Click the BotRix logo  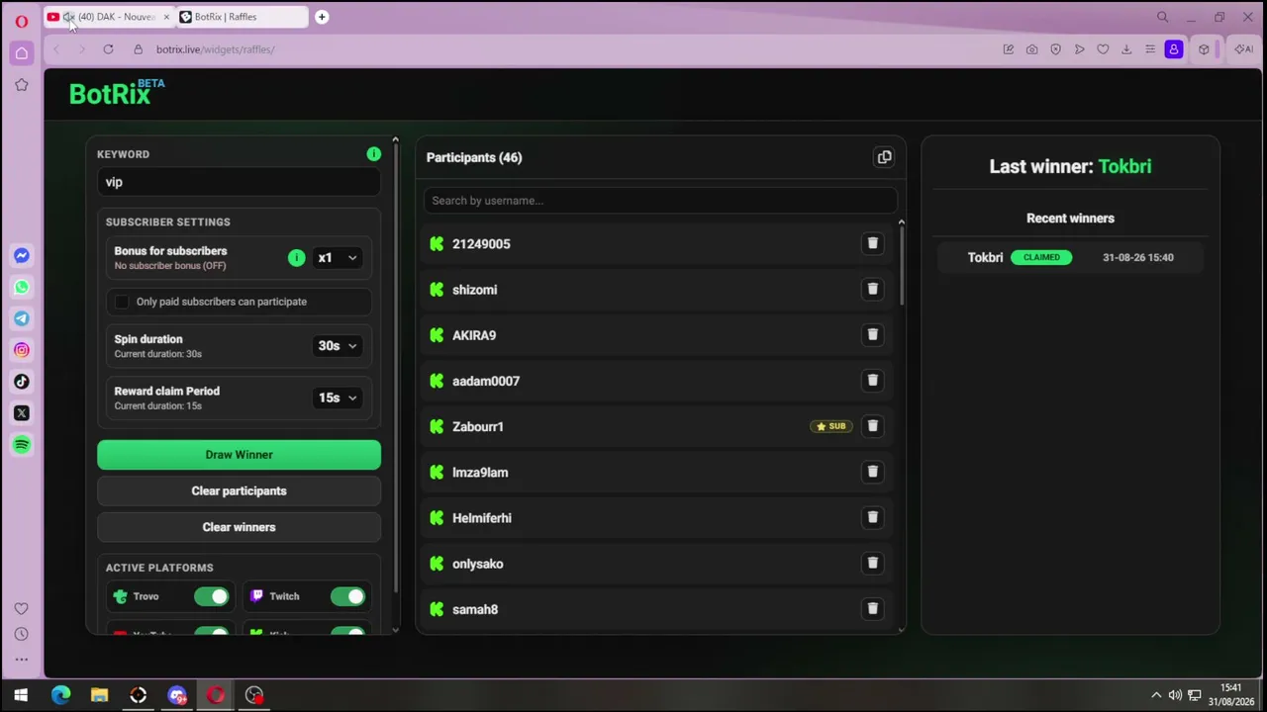coord(117,93)
